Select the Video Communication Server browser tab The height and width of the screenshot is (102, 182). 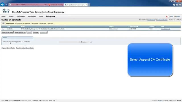[x=76, y=5]
